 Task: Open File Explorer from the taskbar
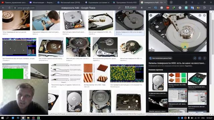coord(28,118)
